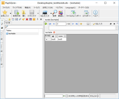This screenshot has width=119, height=99.
Task: Go to previous record arrow
Action: 54,24
